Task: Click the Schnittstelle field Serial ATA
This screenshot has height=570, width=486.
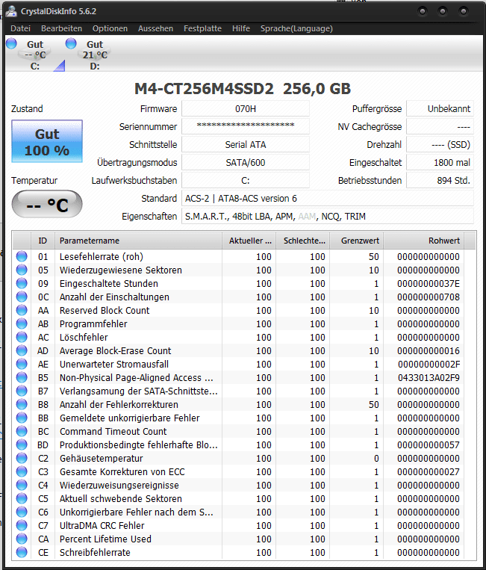Action: (246, 145)
